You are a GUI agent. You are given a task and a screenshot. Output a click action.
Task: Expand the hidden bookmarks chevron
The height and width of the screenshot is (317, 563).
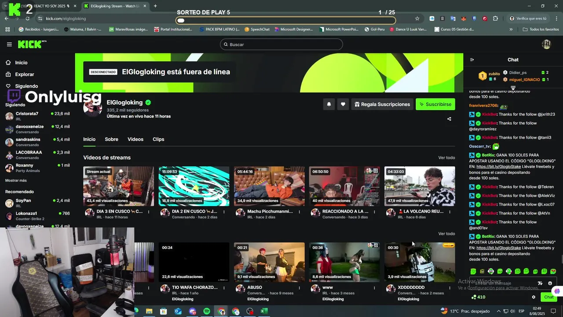click(x=511, y=29)
